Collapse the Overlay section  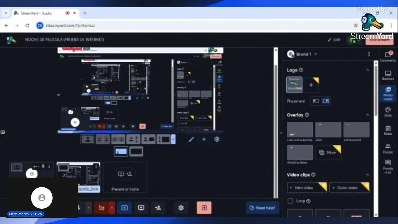(368, 115)
